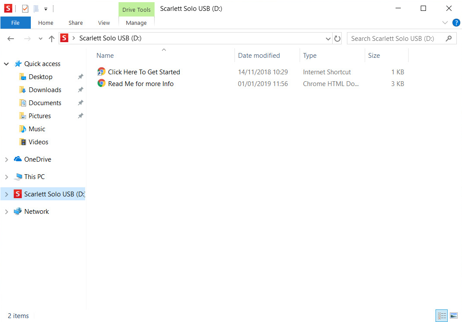
Task: Collapse the Quick access tree
Action: [x=6, y=64]
